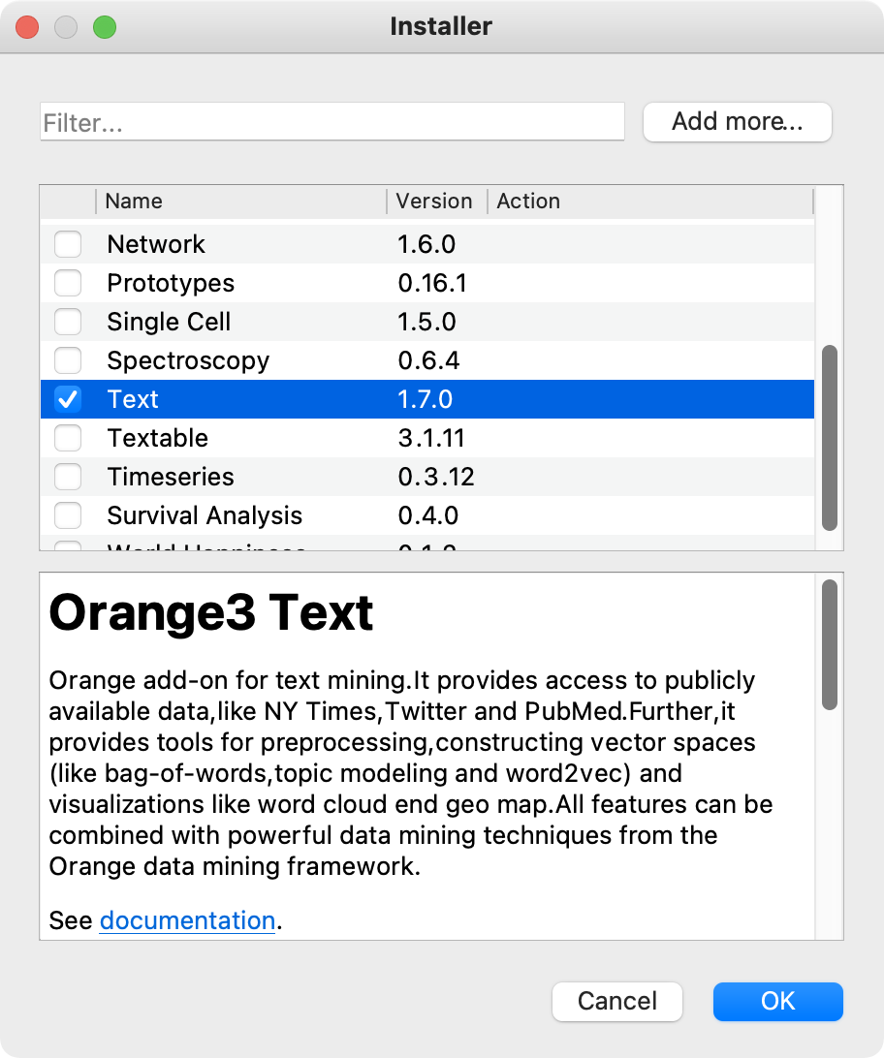Cancel the Installer dialog

pyautogui.click(x=617, y=1001)
